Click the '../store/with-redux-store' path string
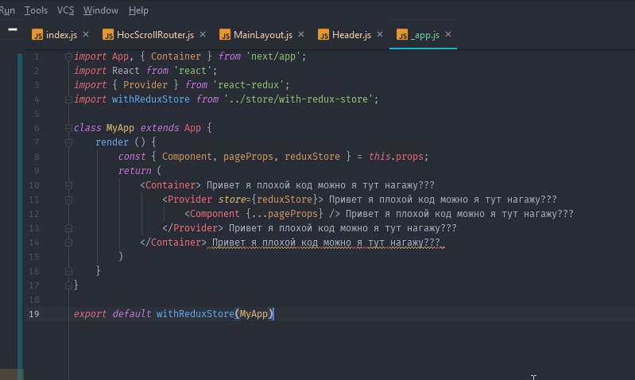635x380 pixels. (x=299, y=99)
